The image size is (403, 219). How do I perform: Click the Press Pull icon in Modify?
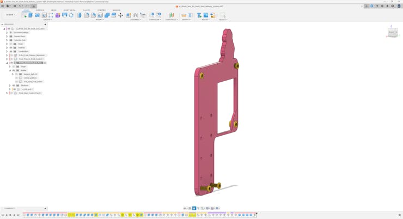click(80, 15)
